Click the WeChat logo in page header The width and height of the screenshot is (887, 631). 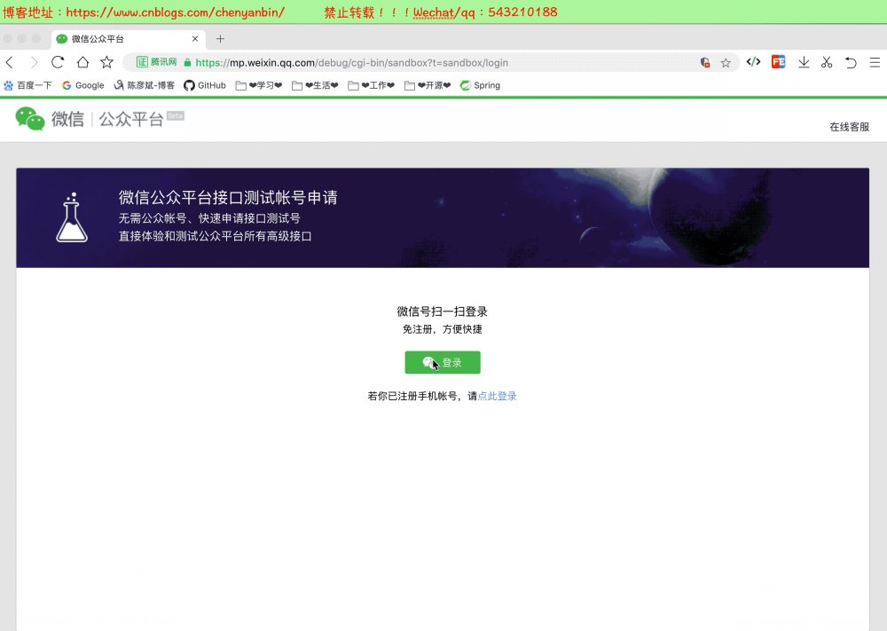[x=29, y=118]
